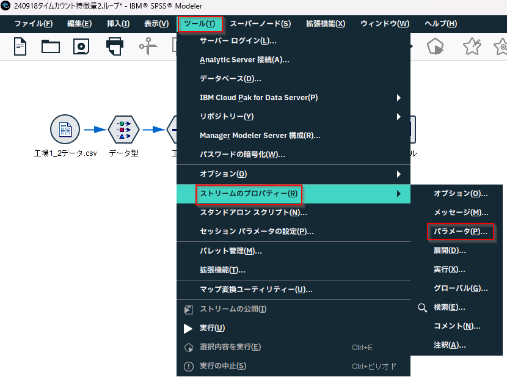
Task: Choose 実行の中止(S) entry
Action: 293,367
